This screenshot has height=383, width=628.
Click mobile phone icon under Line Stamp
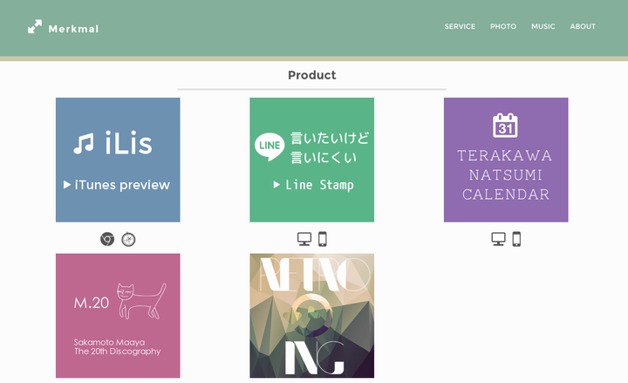pos(322,239)
